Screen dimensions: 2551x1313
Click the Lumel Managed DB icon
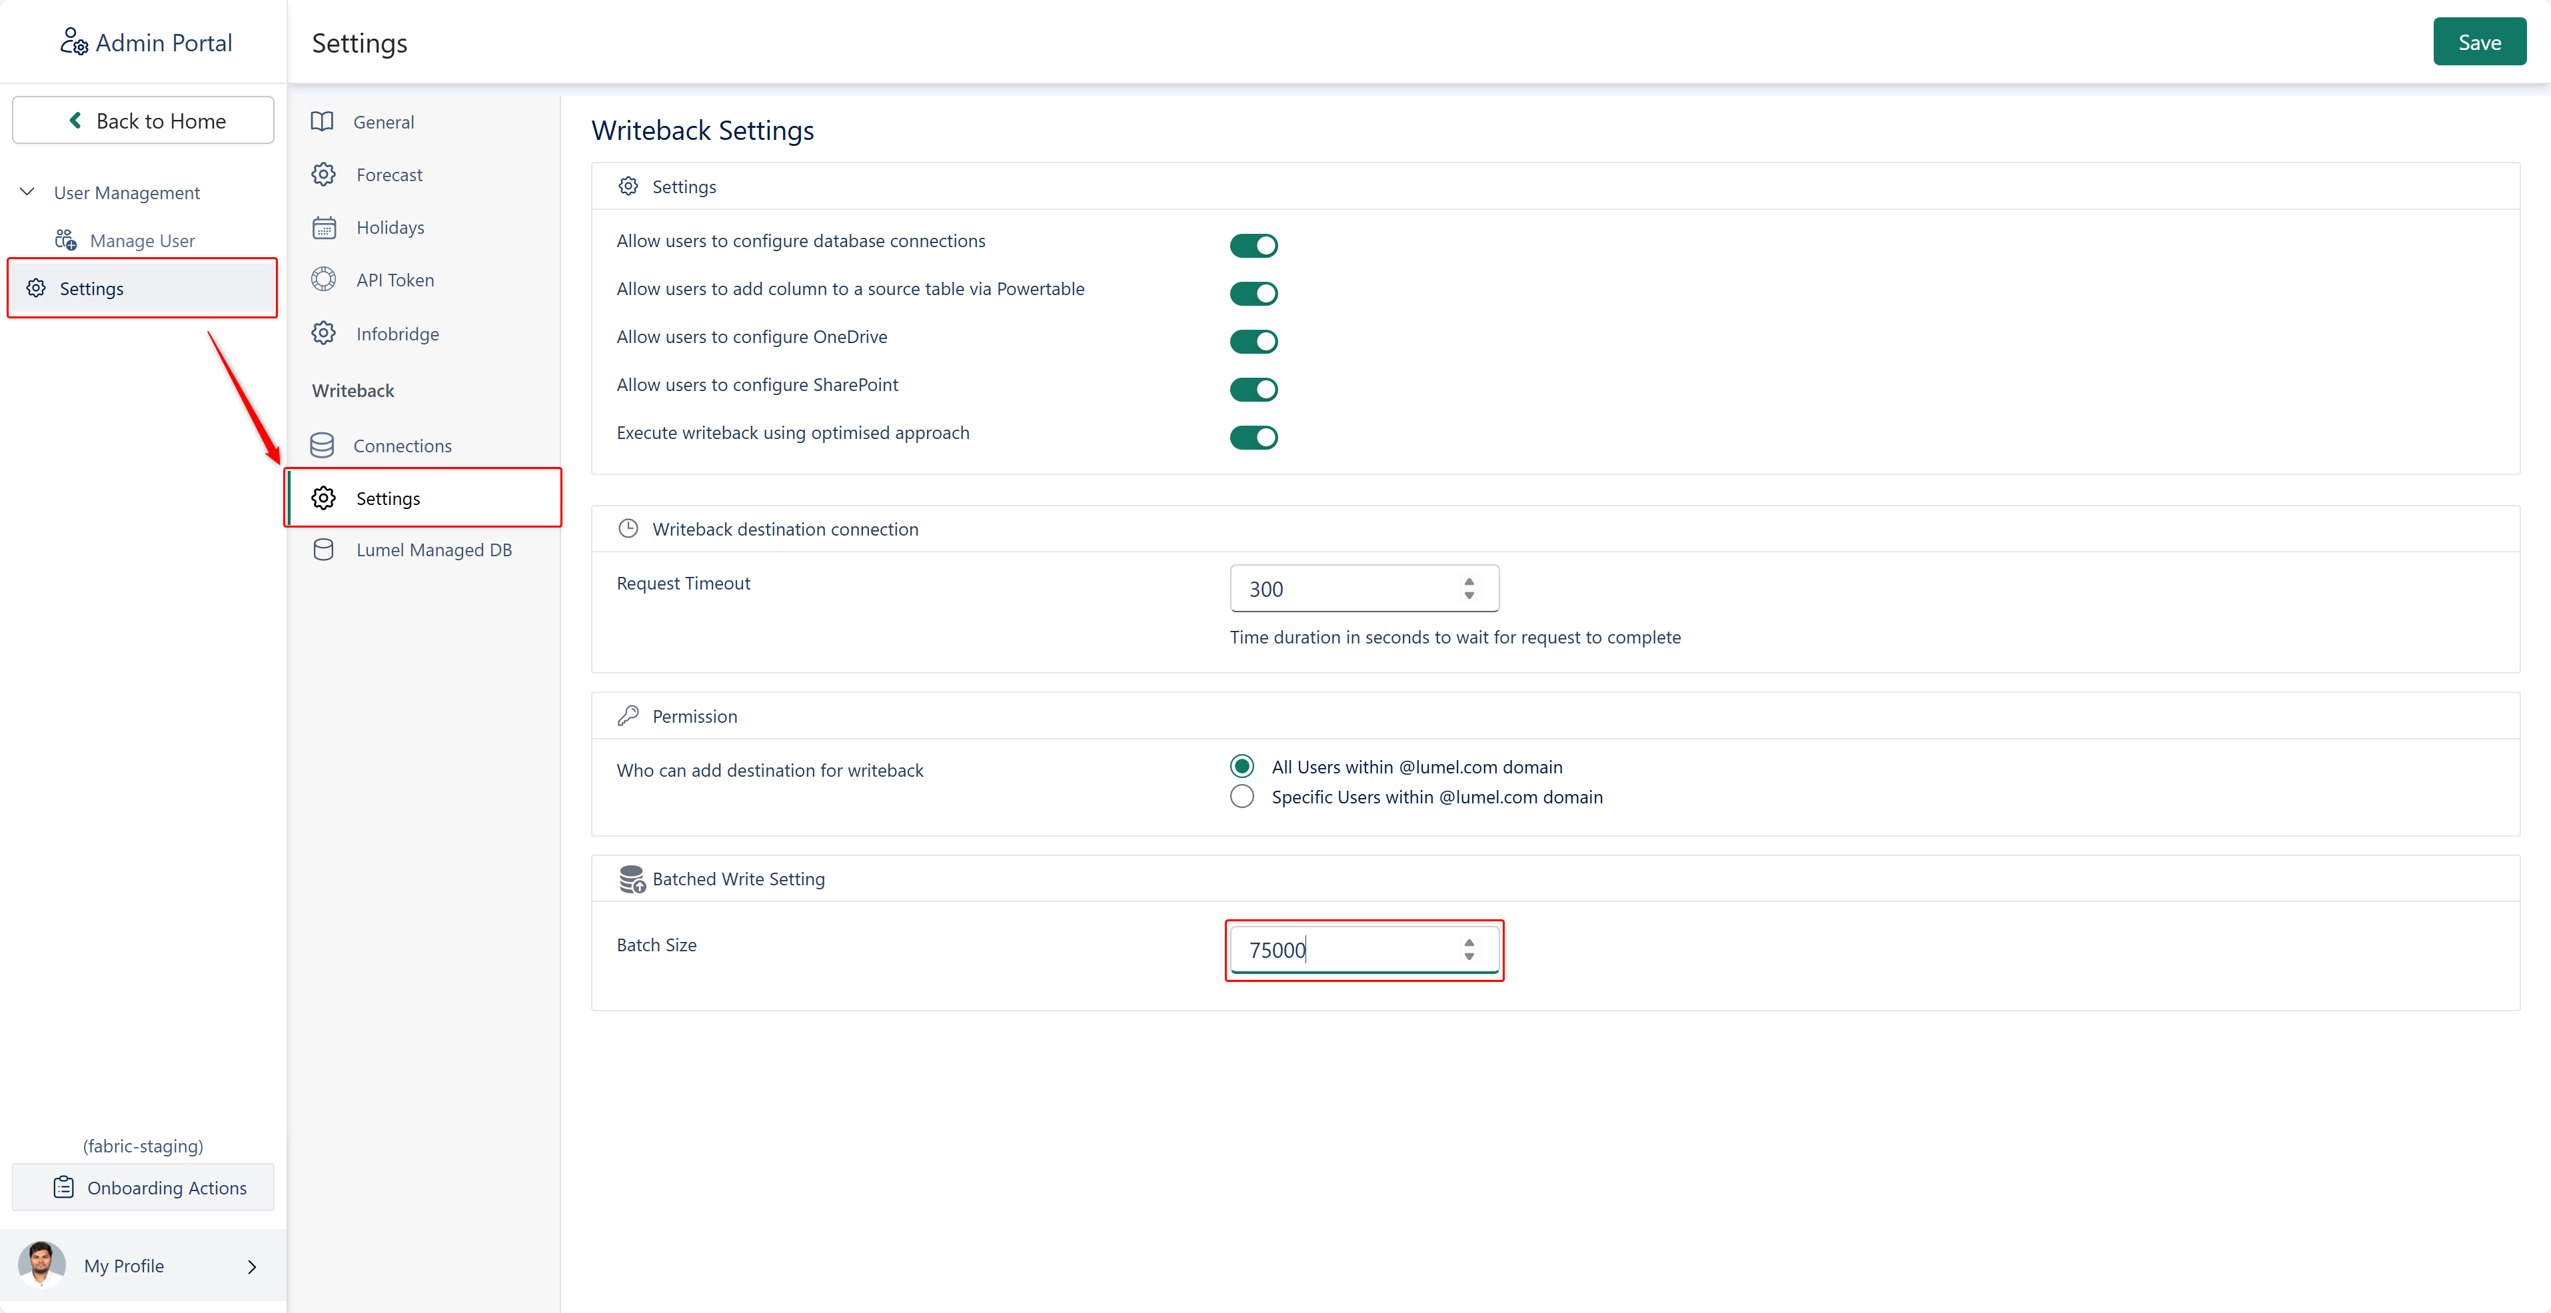(x=324, y=550)
